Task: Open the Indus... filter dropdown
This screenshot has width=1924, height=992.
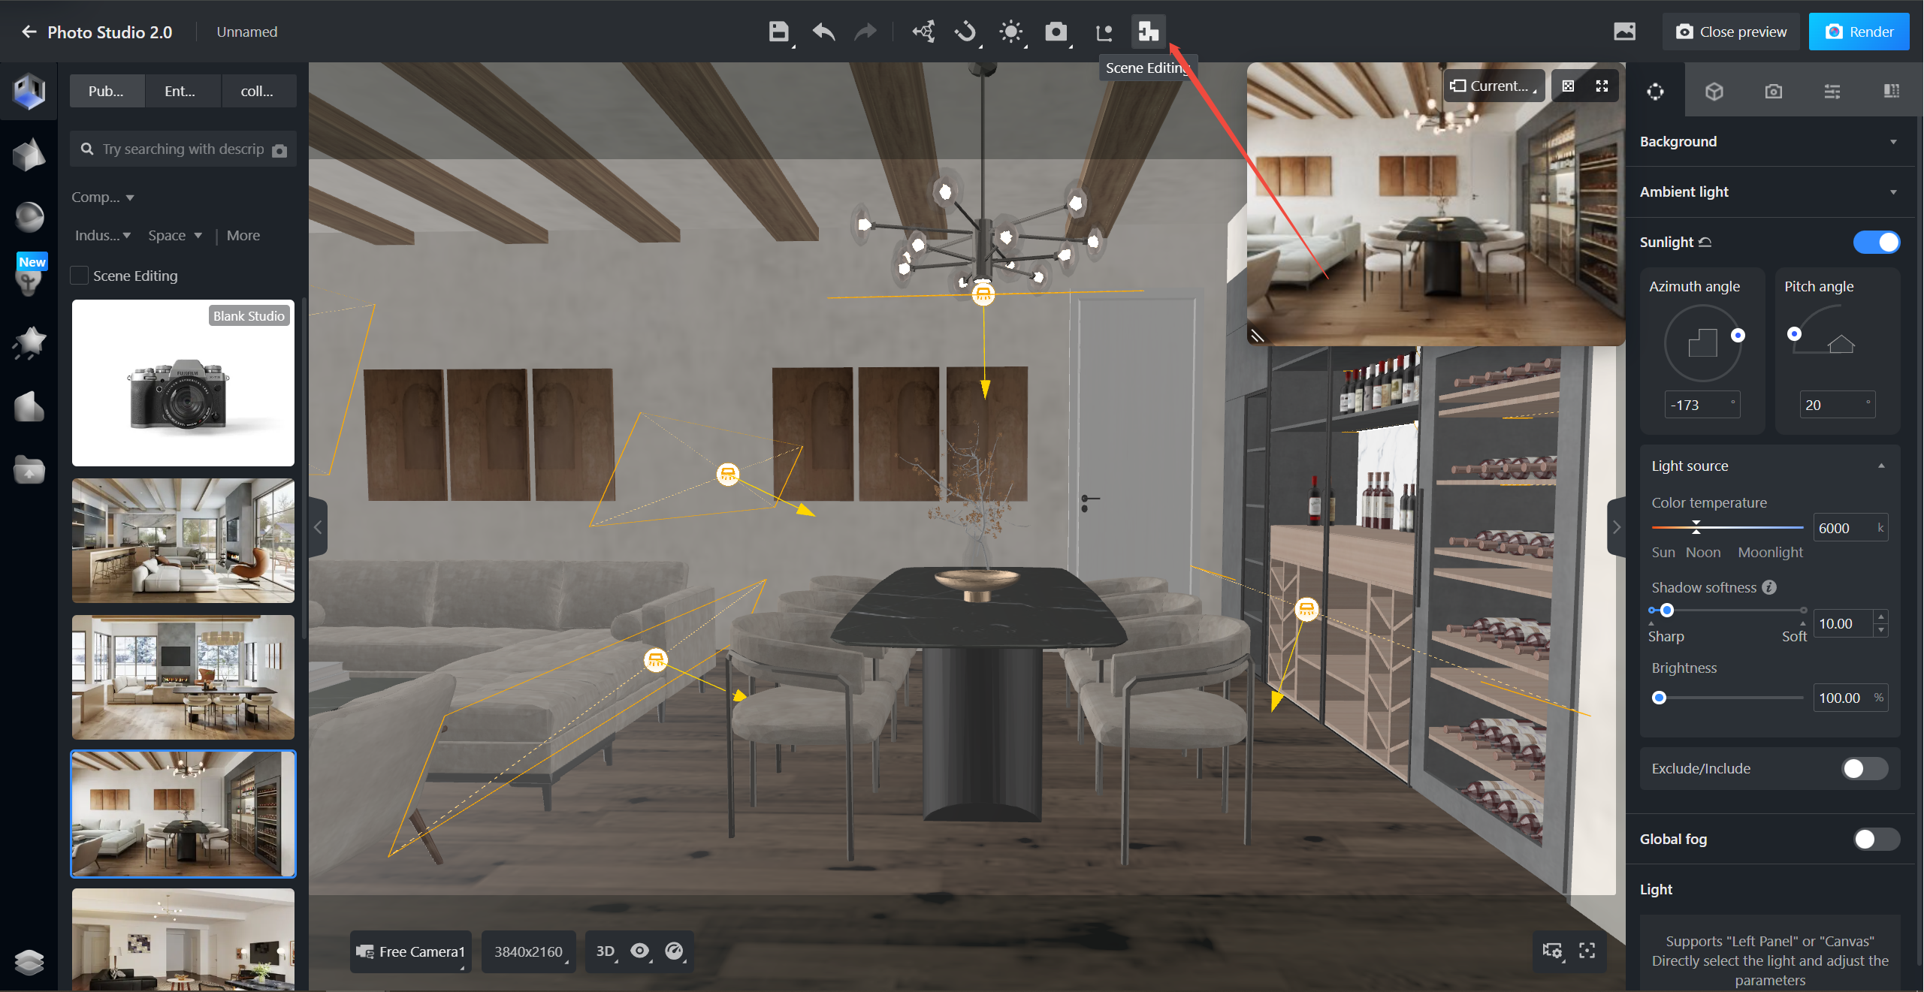Action: [x=103, y=235]
